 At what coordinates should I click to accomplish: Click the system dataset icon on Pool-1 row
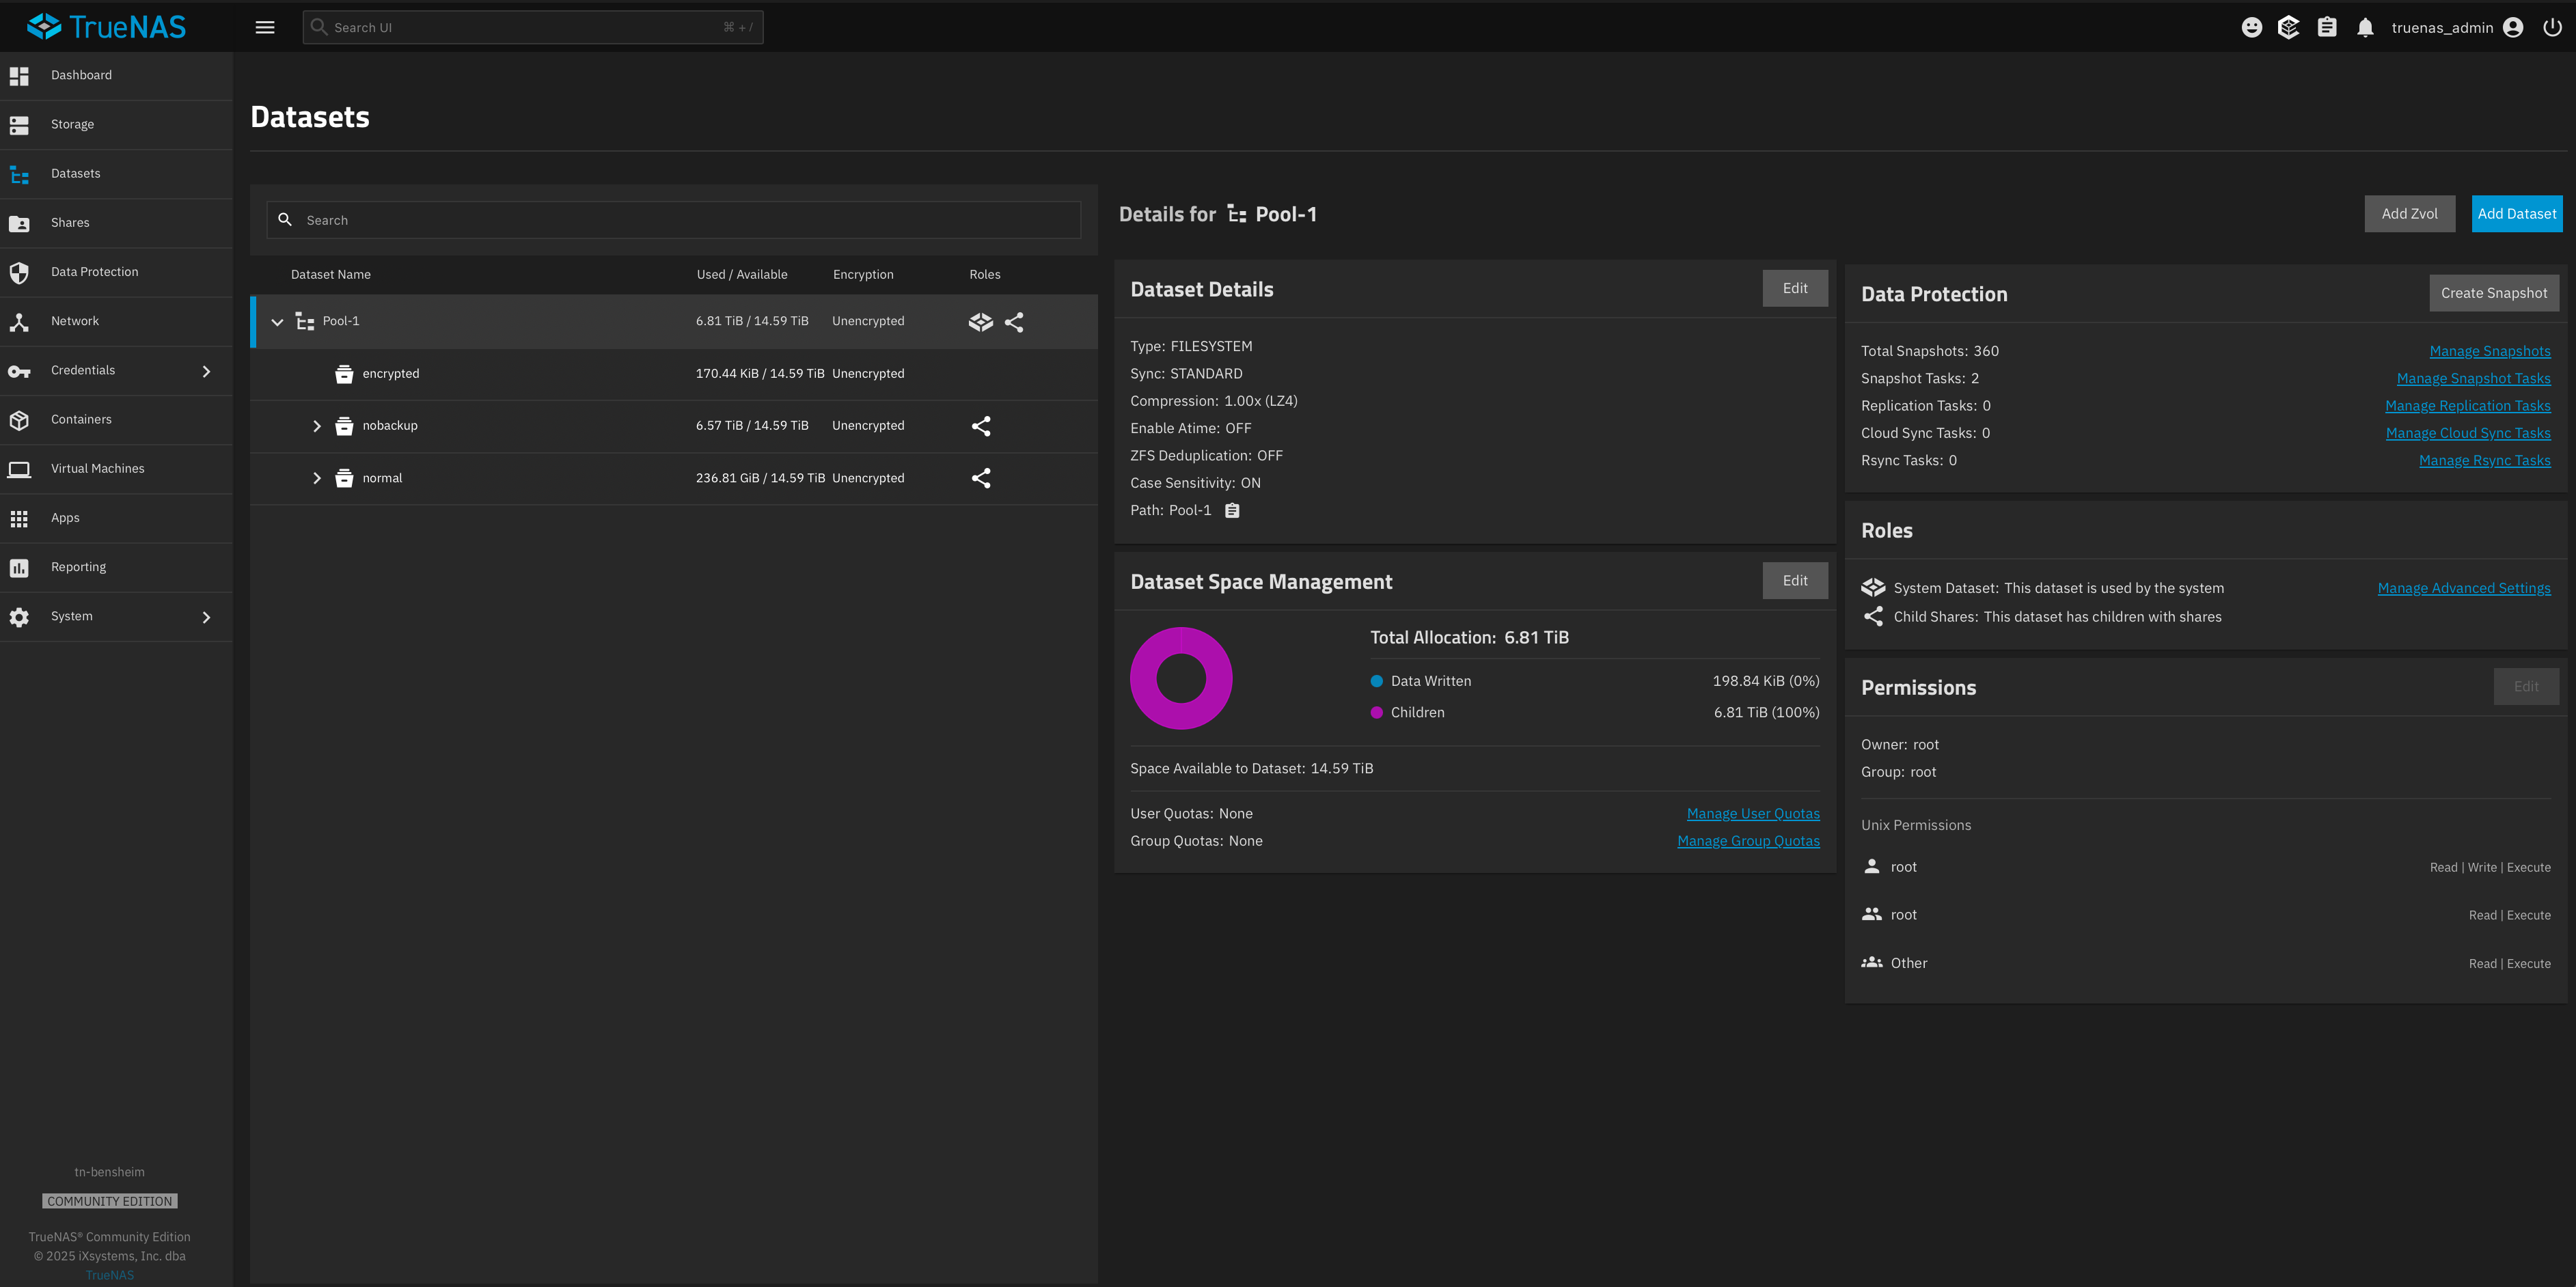pos(980,322)
